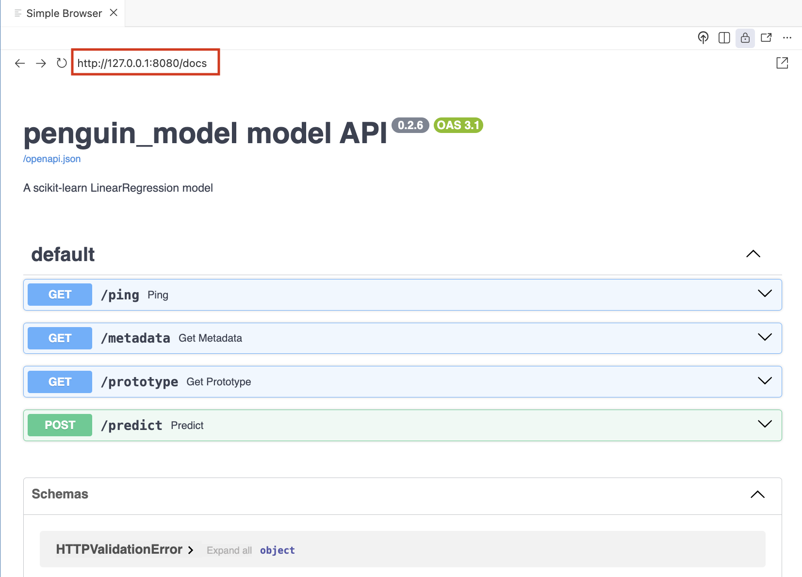Screen dimensions: 802x577
Task: Expand the POST /predict endpoint
Action: 765,424
